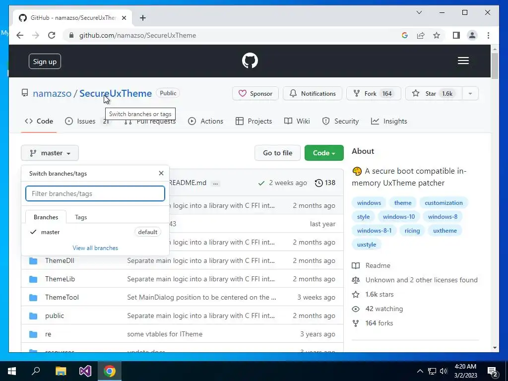Open the Wiki tab
508x381 pixels.
(297, 121)
